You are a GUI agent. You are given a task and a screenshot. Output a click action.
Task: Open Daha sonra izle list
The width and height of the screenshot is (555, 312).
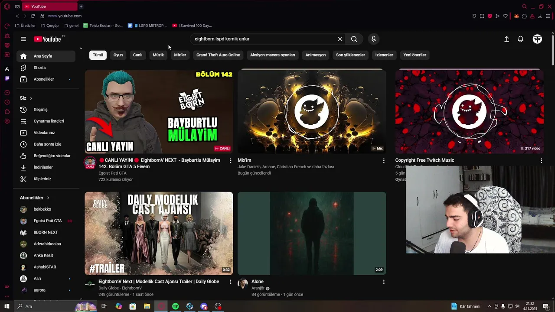click(x=46, y=144)
